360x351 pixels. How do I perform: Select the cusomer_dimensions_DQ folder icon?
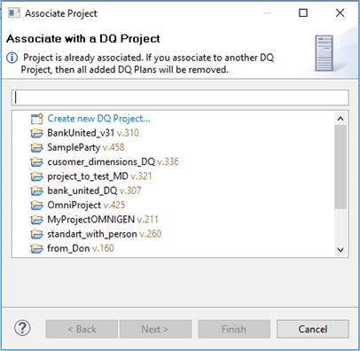[37, 162]
